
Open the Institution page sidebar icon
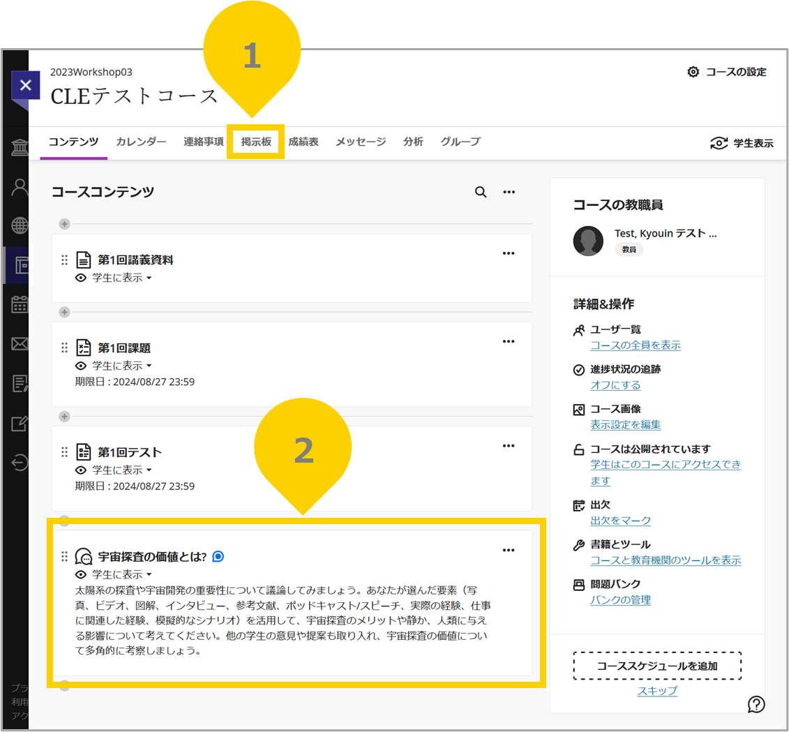point(20,147)
